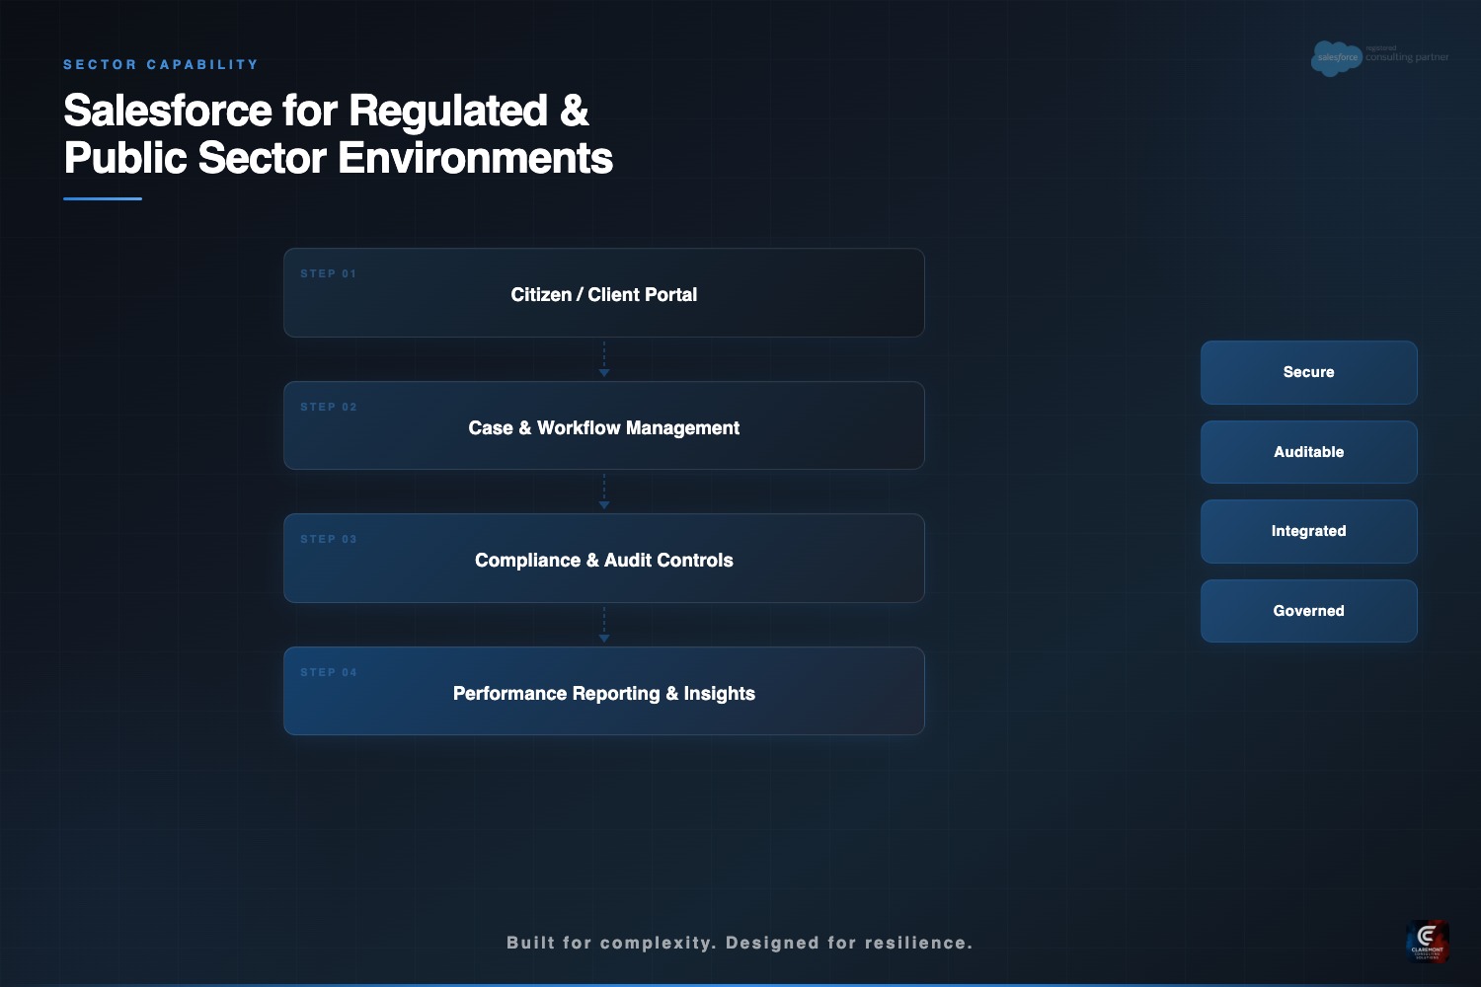Screen dimensions: 1481x987
Task: Click the 'consulting partner' text beside the logo
Action: pos(1407,57)
